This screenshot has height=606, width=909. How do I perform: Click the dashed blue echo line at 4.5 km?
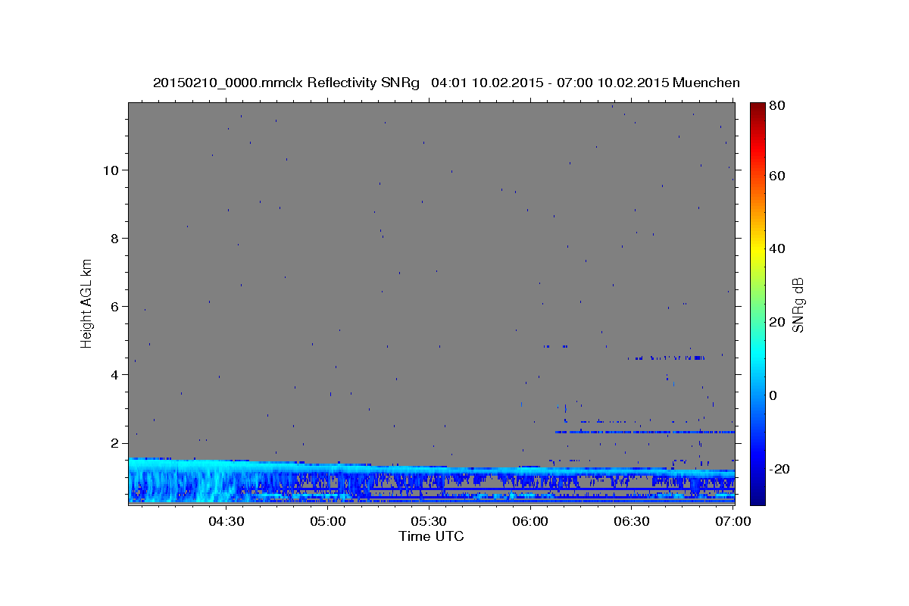[667, 358]
